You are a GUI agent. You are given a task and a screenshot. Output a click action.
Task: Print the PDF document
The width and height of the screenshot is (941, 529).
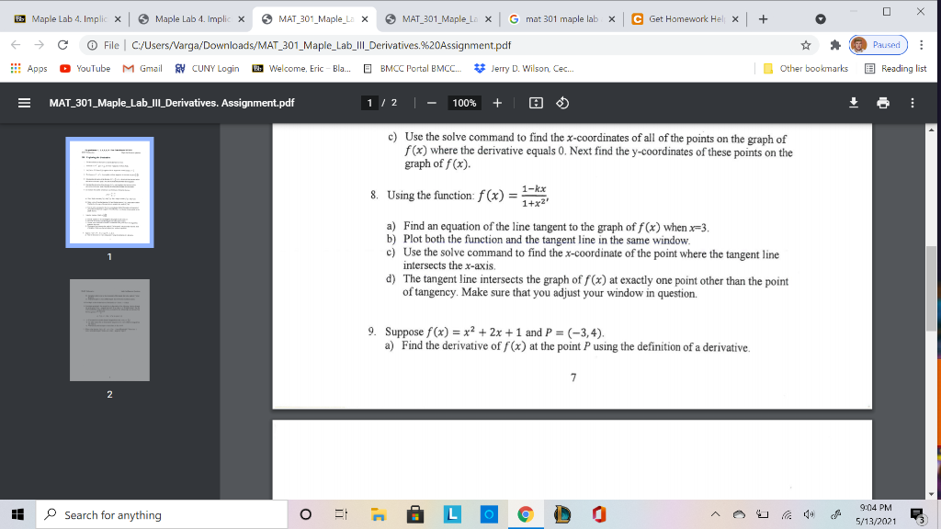[881, 103]
